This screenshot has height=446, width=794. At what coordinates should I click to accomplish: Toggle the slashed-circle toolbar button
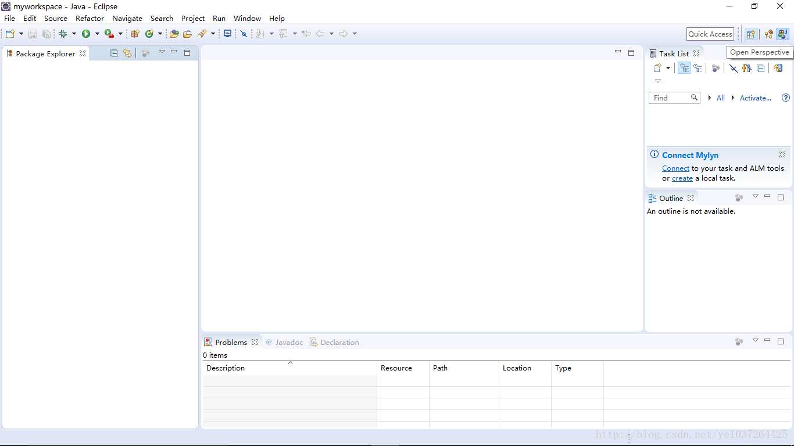click(x=244, y=34)
